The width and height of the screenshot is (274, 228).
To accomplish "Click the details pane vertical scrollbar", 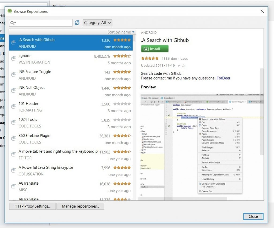I will click(262, 111).
